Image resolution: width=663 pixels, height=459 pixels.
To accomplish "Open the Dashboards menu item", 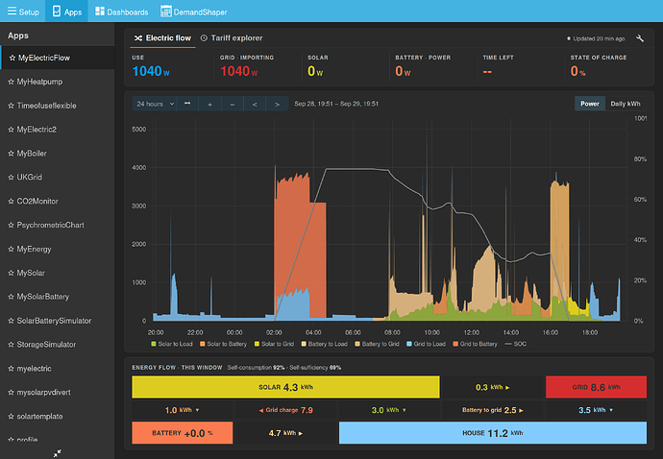I will pos(122,12).
